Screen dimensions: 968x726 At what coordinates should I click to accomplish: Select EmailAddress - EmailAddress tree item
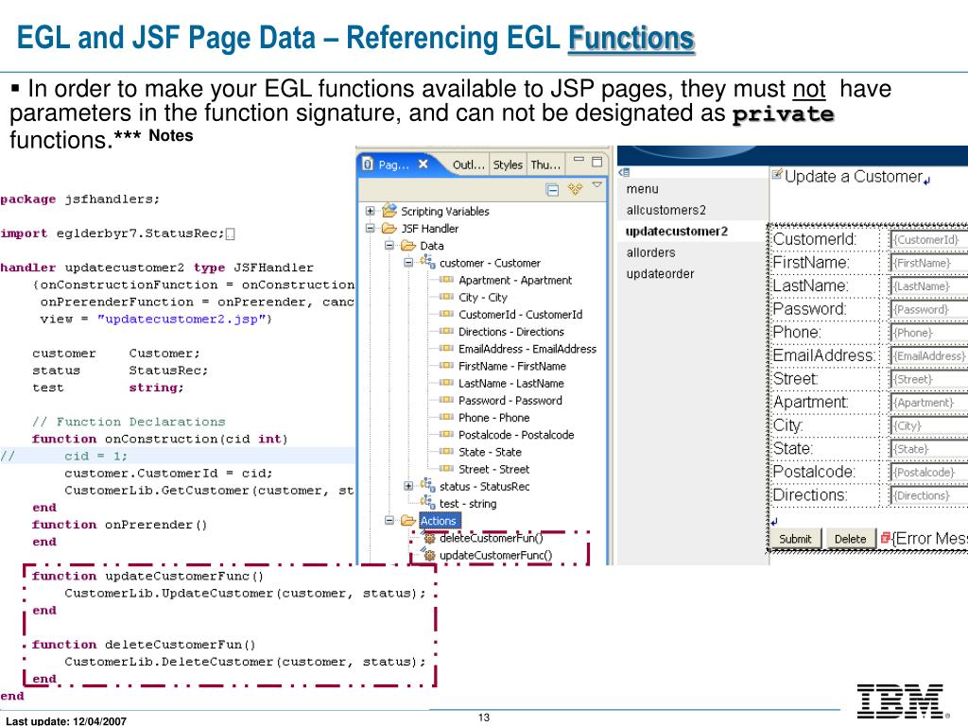[527, 349]
